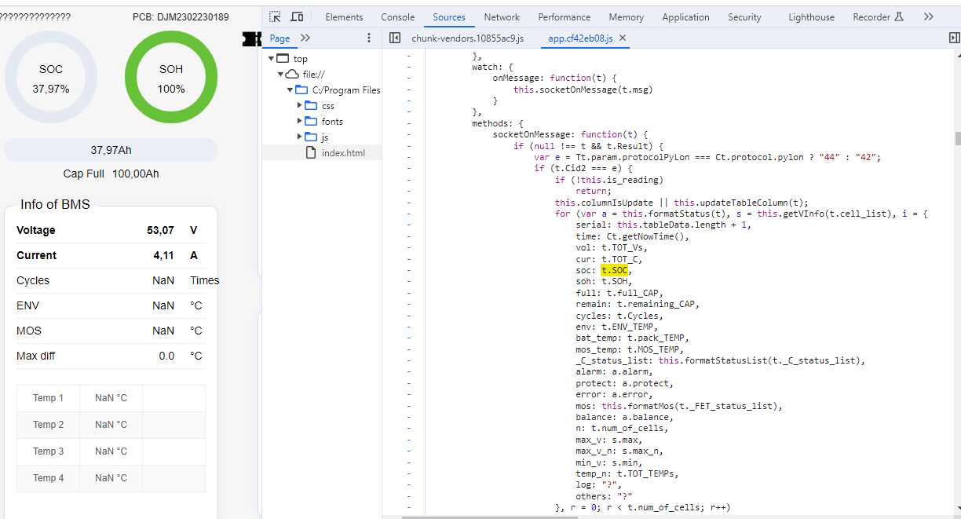
Task: Open the Memory tab
Action: (x=627, y=16)
